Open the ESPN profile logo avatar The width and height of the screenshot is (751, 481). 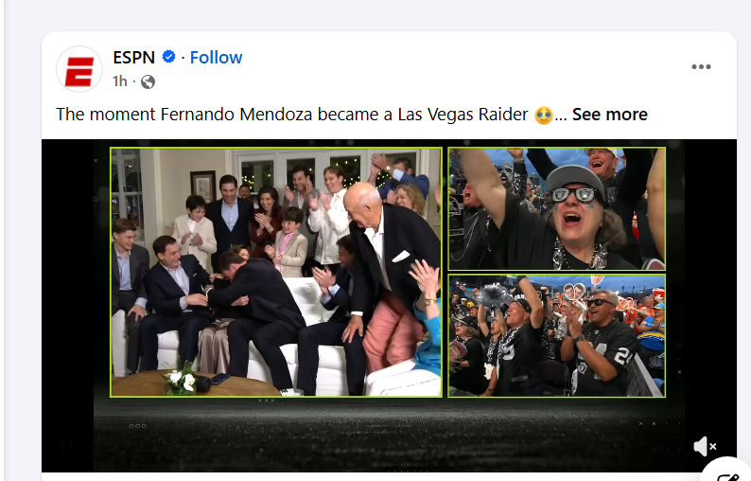pos(79,69)
